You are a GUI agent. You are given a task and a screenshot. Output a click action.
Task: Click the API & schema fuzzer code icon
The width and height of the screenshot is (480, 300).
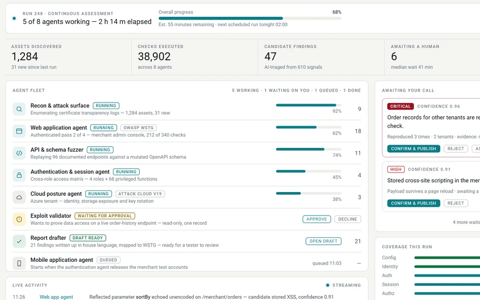click(19, 153)
